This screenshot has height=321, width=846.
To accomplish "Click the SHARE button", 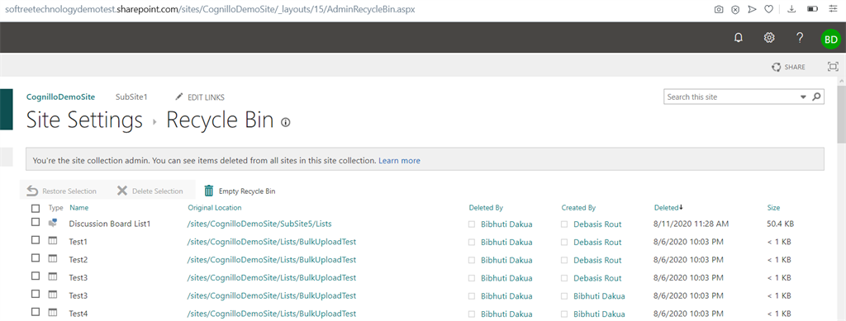I will (x=788, y=68).
